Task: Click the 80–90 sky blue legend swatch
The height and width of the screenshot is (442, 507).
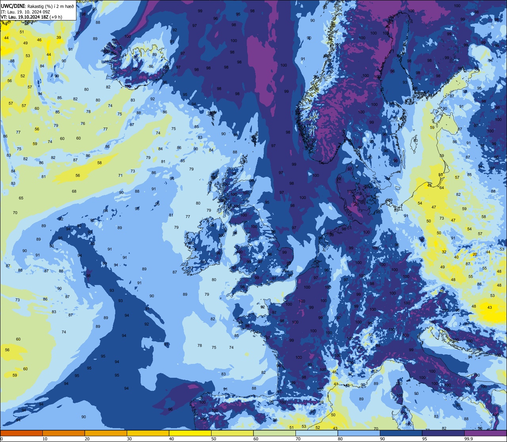Action: pos(359,433)
